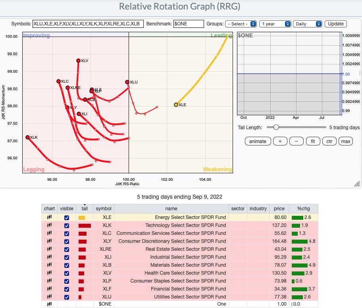Click the plus zoom button
This screenshot has height=308, width=362.
tap(280, 141)
